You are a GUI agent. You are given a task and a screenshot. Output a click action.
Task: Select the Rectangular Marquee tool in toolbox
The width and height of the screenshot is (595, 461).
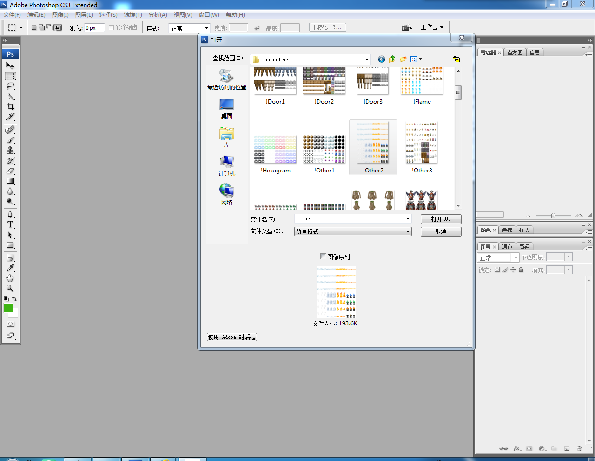(10, 76)
